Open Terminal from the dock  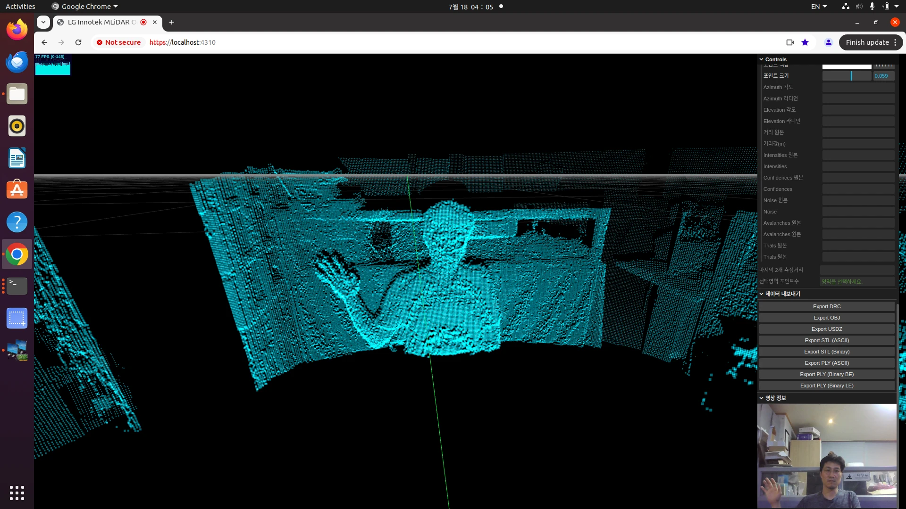pyautogui.click(x=17, y=286)
